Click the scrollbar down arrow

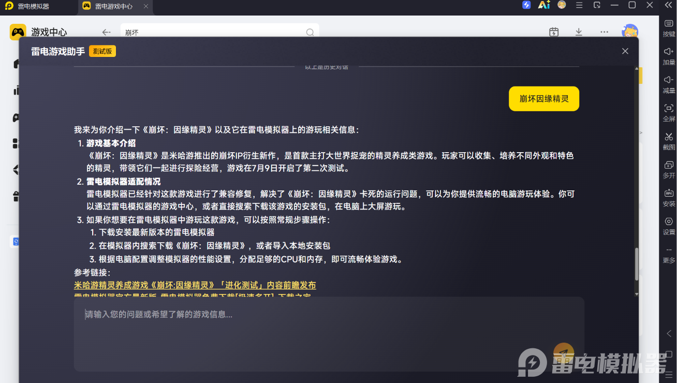[636, 293]
